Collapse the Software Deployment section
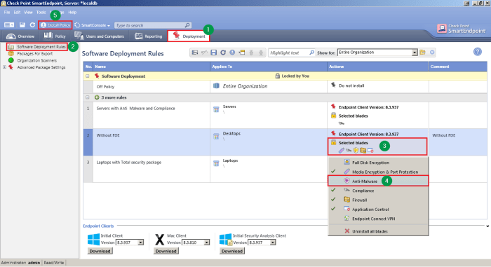The height and width of the screenshot is (267, 491). pos(88,76)
